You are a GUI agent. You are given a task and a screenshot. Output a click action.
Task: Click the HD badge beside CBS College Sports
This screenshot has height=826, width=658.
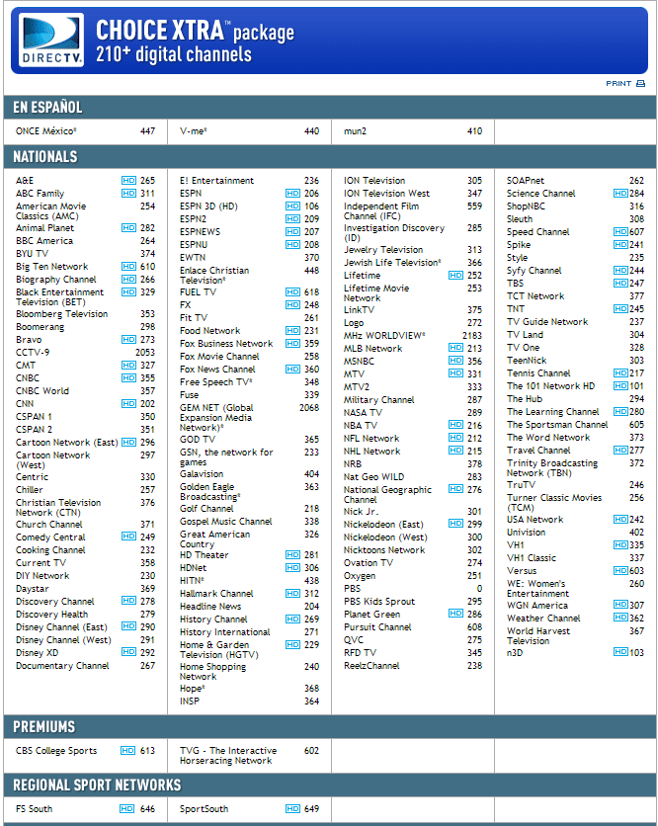(x=128, y=751)
